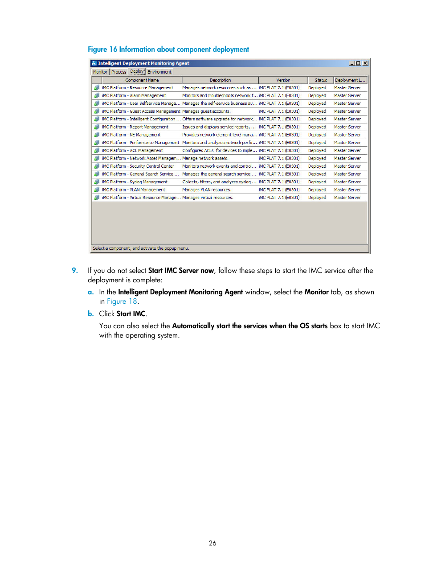Sort by Deployment Location column header

click(x=350, y=80)
